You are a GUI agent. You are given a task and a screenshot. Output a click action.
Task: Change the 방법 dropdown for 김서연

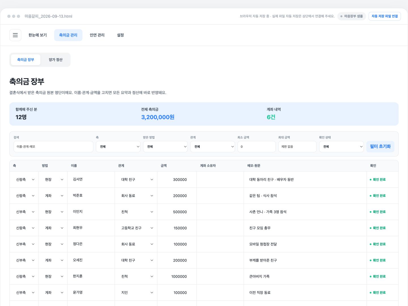pyautogui.click(x=54, y=180)
